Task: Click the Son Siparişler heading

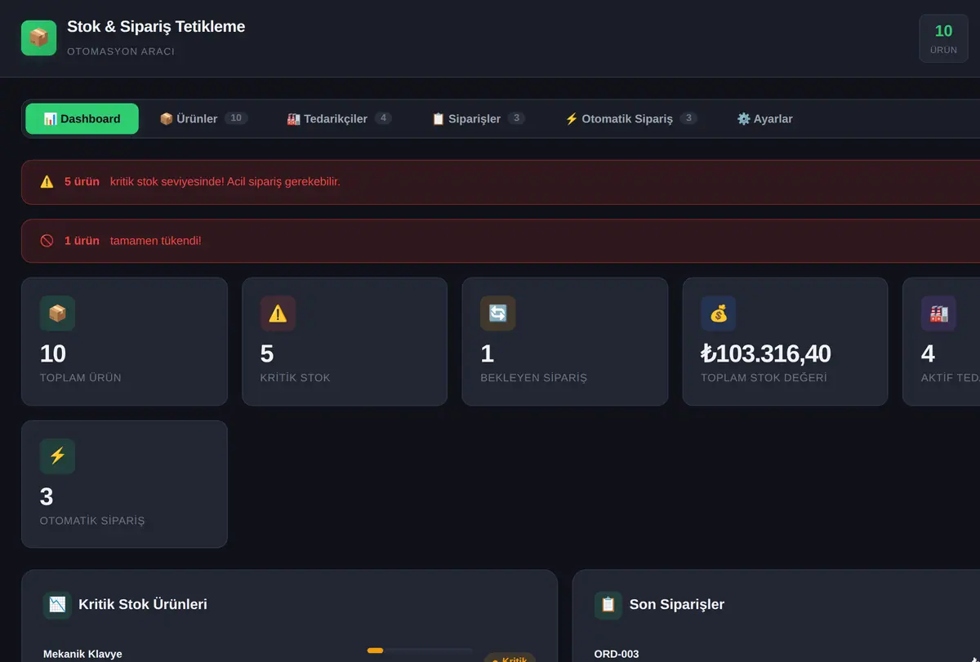Action: click(677, 605)
